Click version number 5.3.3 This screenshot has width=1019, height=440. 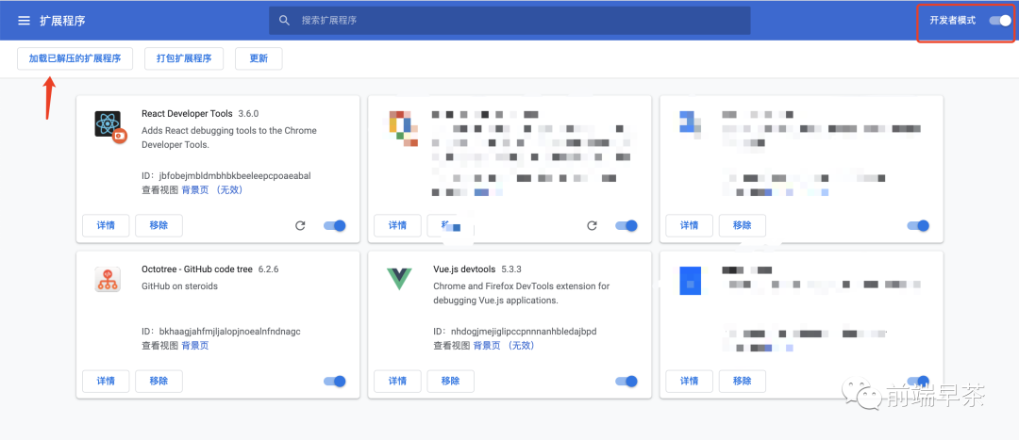[x=511, y=269]
